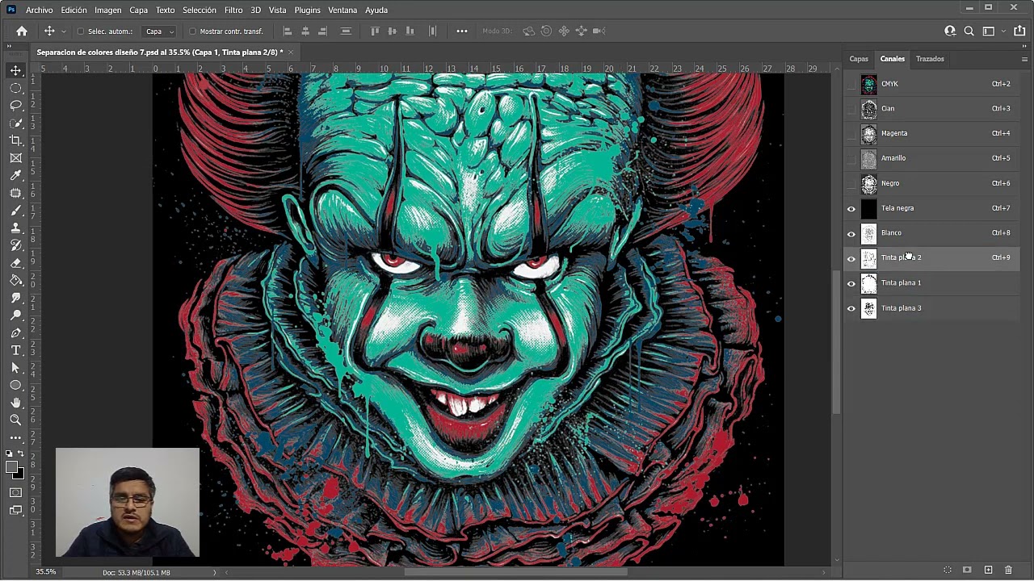1034x581 pixels.
Task: Align horizontal centers in options bar
Action: 305,31
